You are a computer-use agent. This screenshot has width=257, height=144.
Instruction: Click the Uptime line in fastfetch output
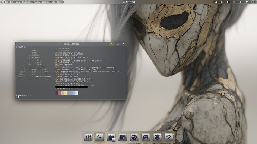coord(66,56)
